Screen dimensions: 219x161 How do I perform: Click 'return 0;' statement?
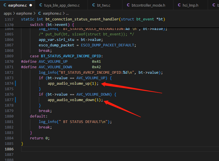(x=40, y=138)
